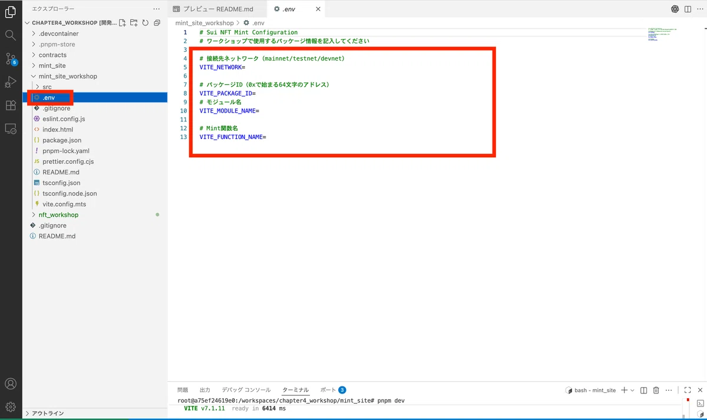Screen dimensions: 707x420
Task: Open the Run and Debug view
Action: coord(11,82)
